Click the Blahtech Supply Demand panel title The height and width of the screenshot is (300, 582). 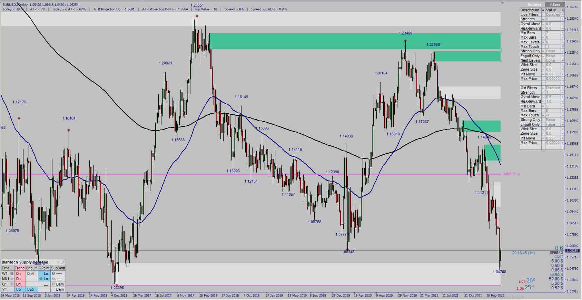[x=25, y=262]
